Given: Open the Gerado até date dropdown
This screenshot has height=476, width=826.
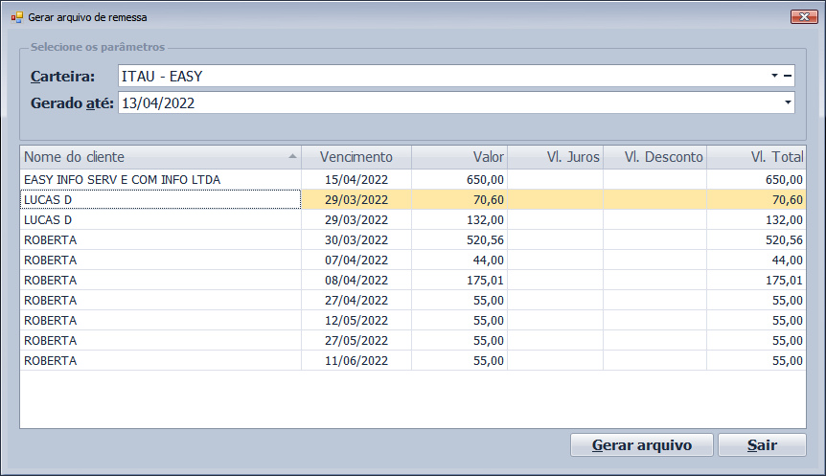Looking at the screenshot, I should click(787, 102).
